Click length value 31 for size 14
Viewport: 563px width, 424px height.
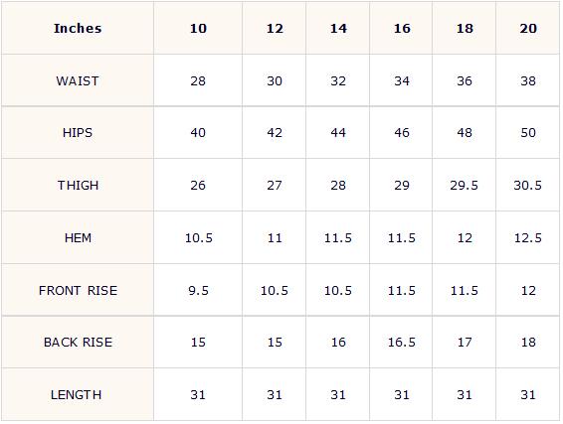pos(338,394)
